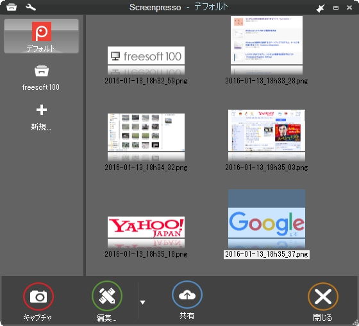Select the Yahoo Japan logo thumbnail
Viewport: 359px width, 326px height.
pyautogui.click(x=146, y=227)
